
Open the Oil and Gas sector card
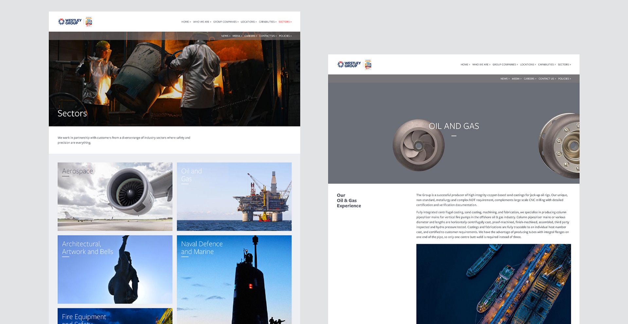(x=234, y=197)
